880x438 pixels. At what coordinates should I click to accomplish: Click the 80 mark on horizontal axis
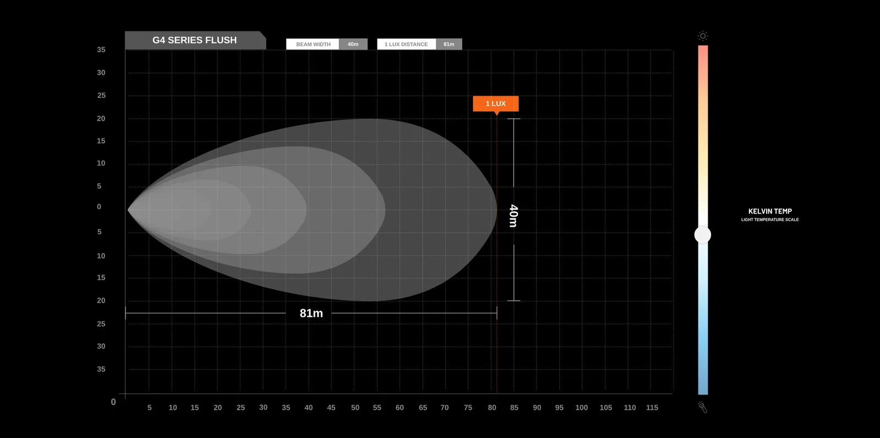coord(492,408)
